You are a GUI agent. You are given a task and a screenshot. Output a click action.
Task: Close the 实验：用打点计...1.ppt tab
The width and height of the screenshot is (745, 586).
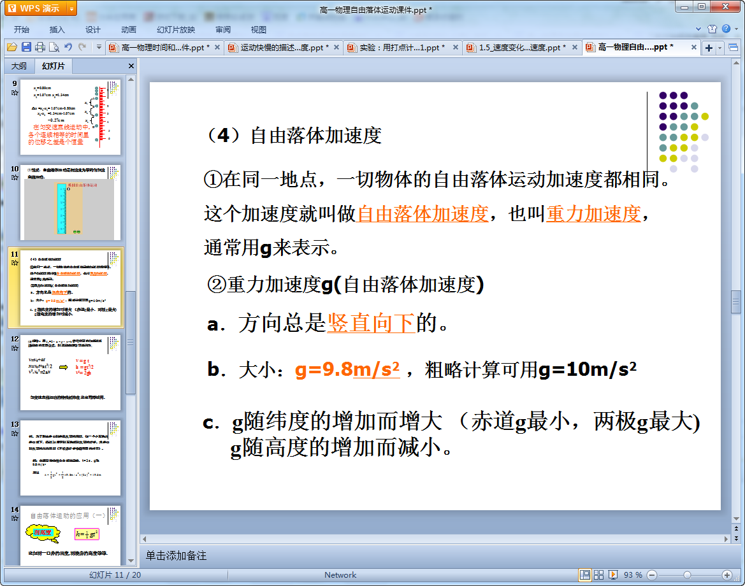(456, 47)
